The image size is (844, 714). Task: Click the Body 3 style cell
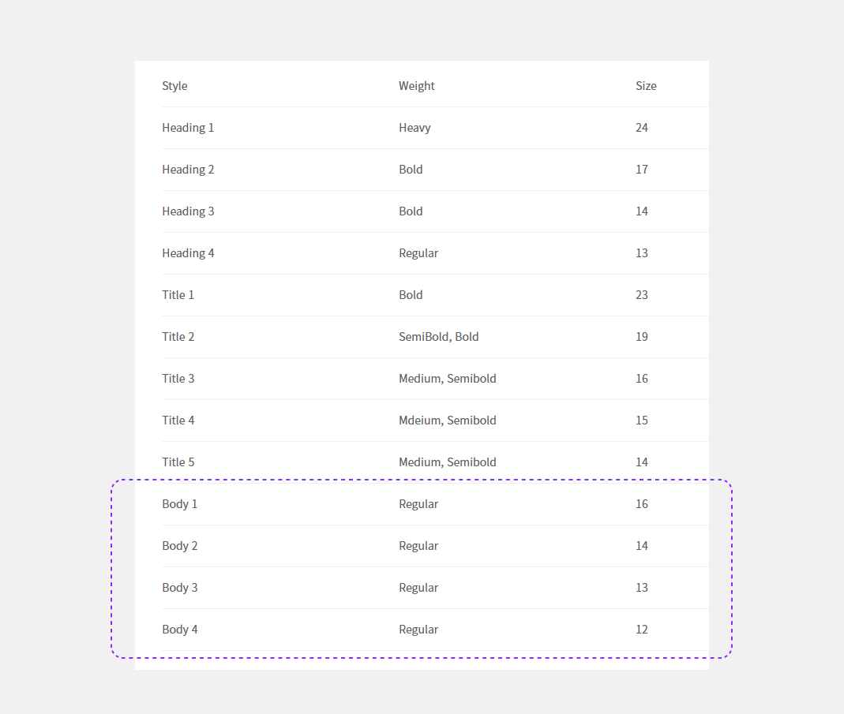(179, 588)
